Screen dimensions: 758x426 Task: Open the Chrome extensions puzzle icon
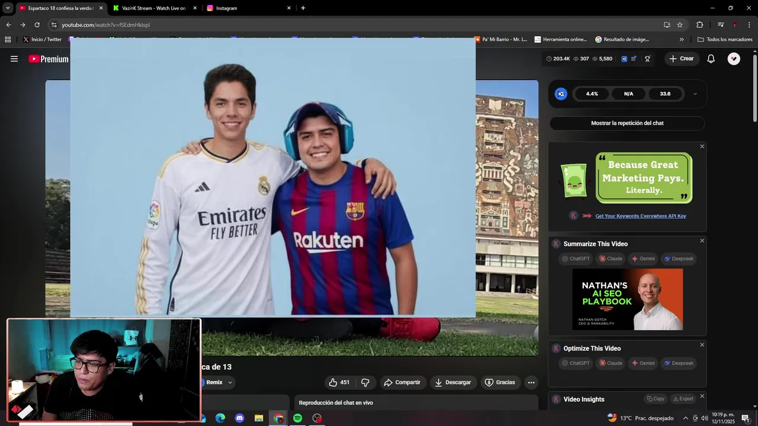[x=700, y=25]
